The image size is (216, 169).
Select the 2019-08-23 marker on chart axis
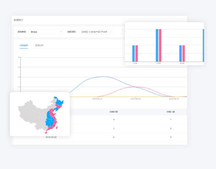pyautogui.click(x=97, y=99)
